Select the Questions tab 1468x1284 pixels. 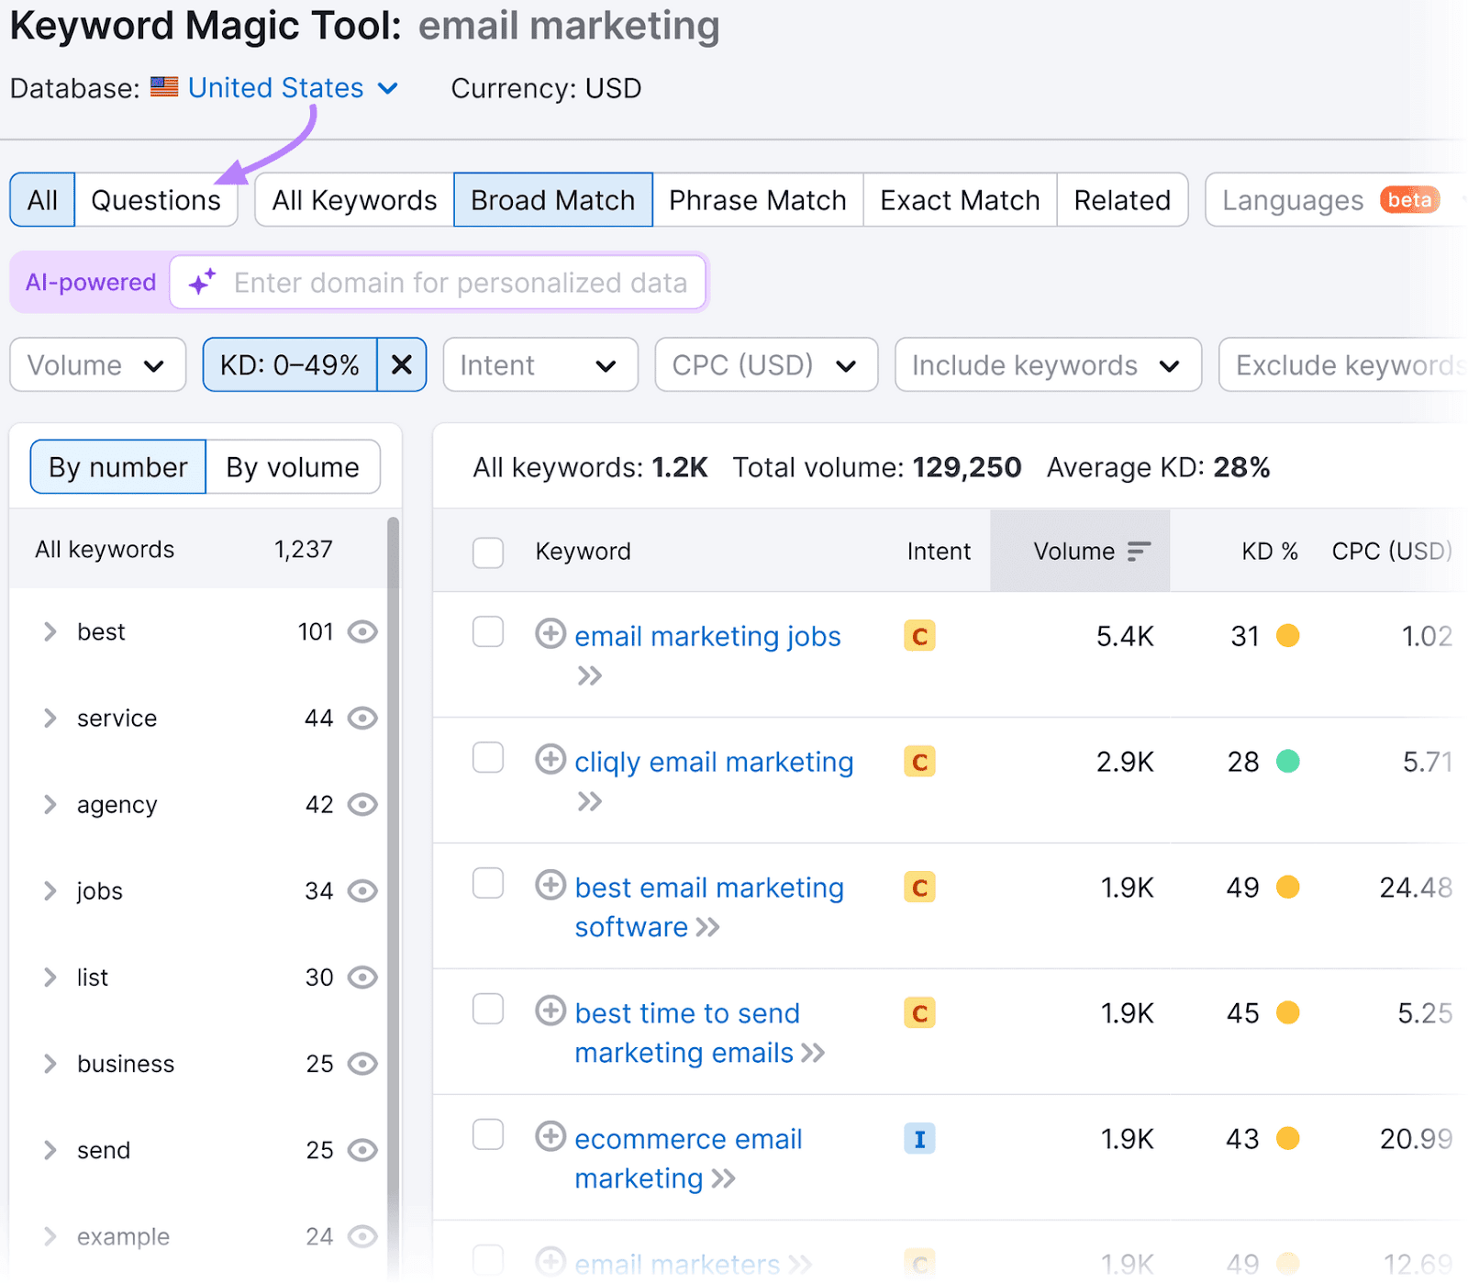tap(156, 200)
